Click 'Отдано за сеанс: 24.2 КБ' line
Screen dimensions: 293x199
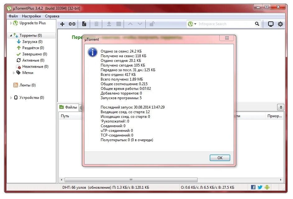pyautogui.click(x=121, y=51)
